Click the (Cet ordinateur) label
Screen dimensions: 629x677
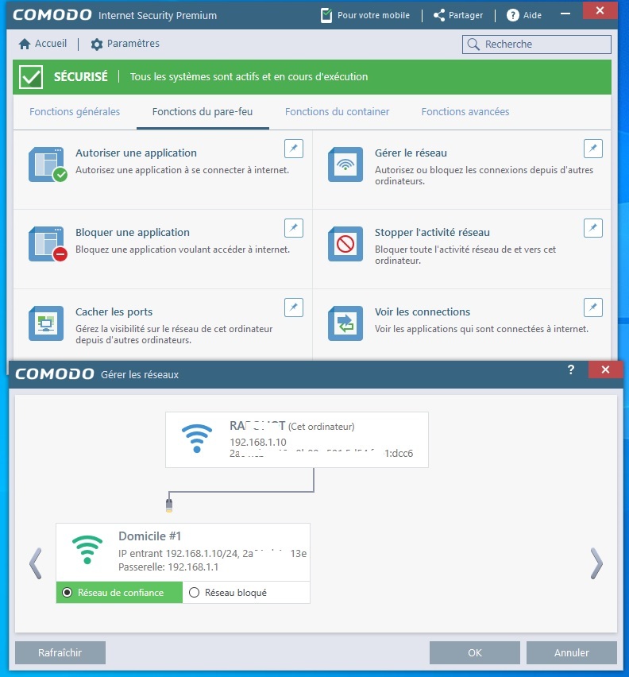click(322, 427)
